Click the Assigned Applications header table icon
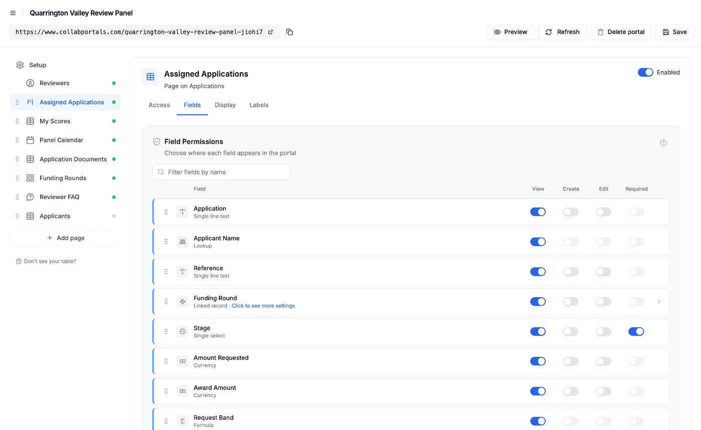The width and height of the screenshot is (701, 430). coord(150,77)
